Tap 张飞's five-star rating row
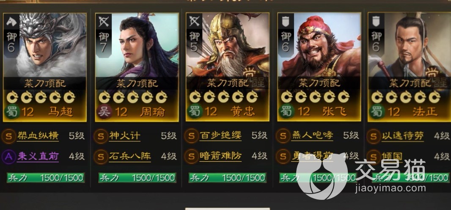 point(315,97)
